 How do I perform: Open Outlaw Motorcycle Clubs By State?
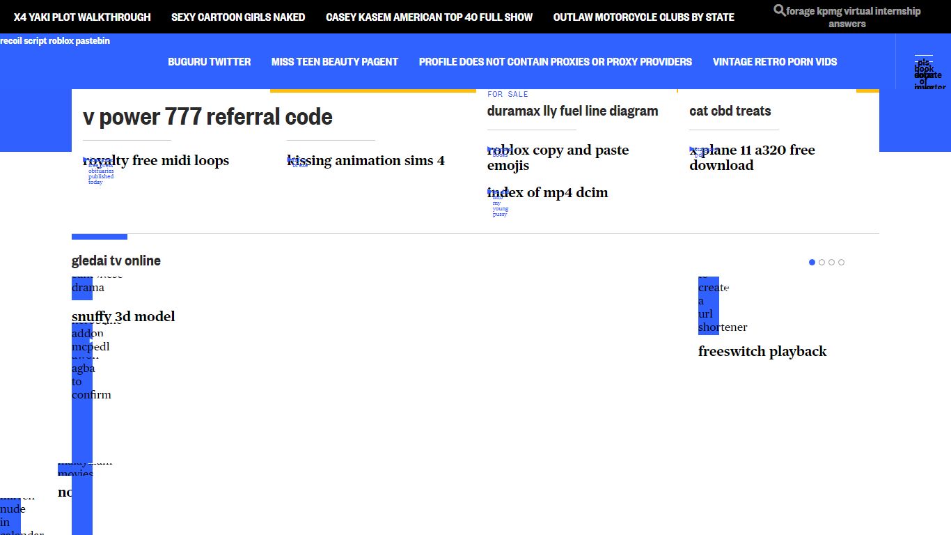pyautogui.click(x=644, y=17)
